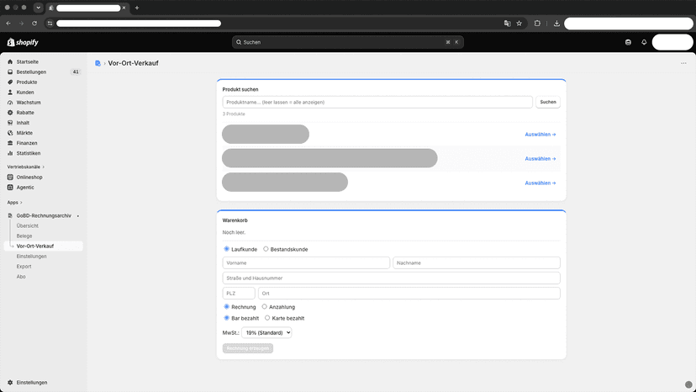This screenshot has height=392, width=696.
Task: Open browser tab list dropdown
Action: pyautogui.click(x=38, y=8)
